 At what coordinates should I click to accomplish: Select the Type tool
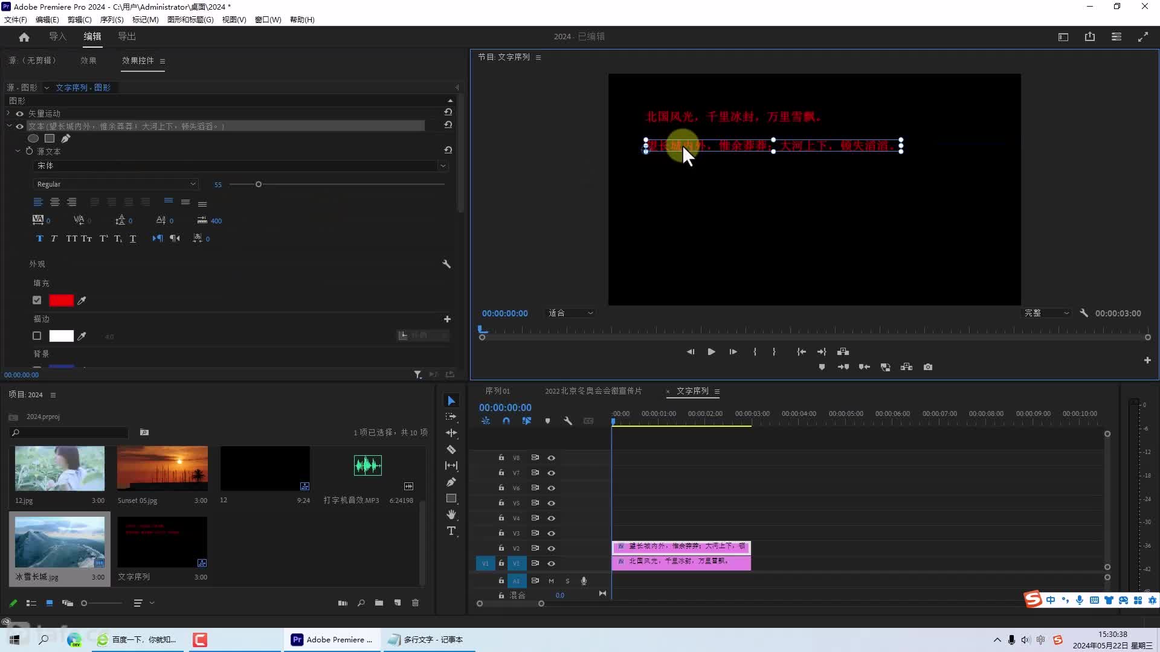tap(451, 531)
